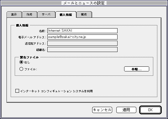The image size is (168, 119).
Task: Click the 署名ファイル group heading
Action: (29, 57)
